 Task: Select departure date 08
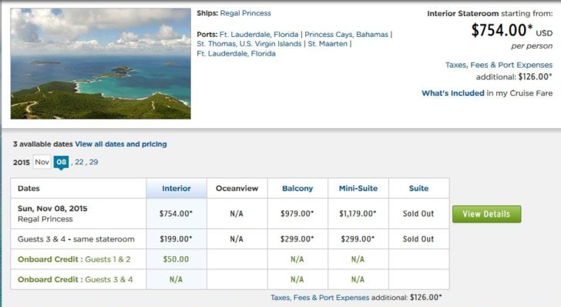coord(61,162)
